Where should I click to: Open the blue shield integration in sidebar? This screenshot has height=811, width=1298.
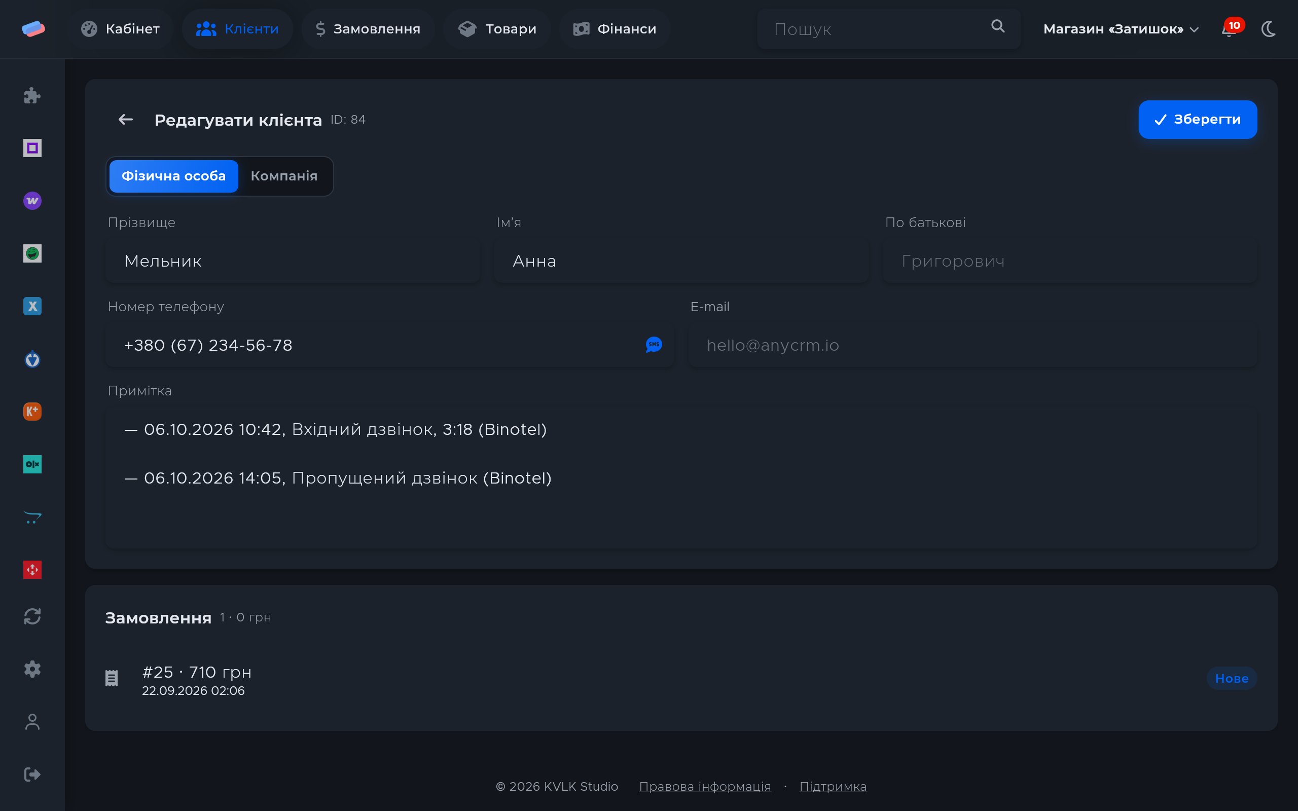coord(32,359)
